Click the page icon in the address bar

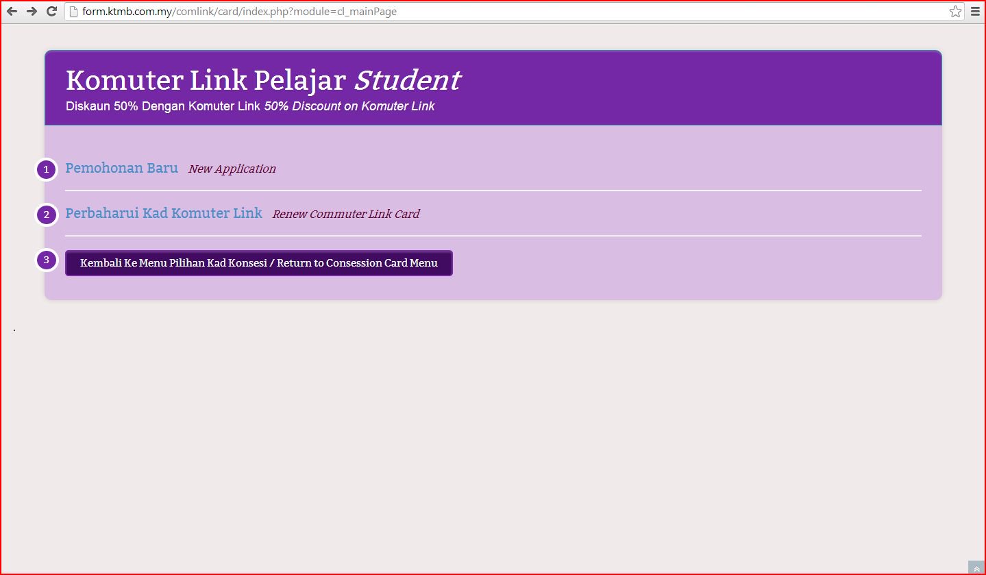tap(75, 11)
